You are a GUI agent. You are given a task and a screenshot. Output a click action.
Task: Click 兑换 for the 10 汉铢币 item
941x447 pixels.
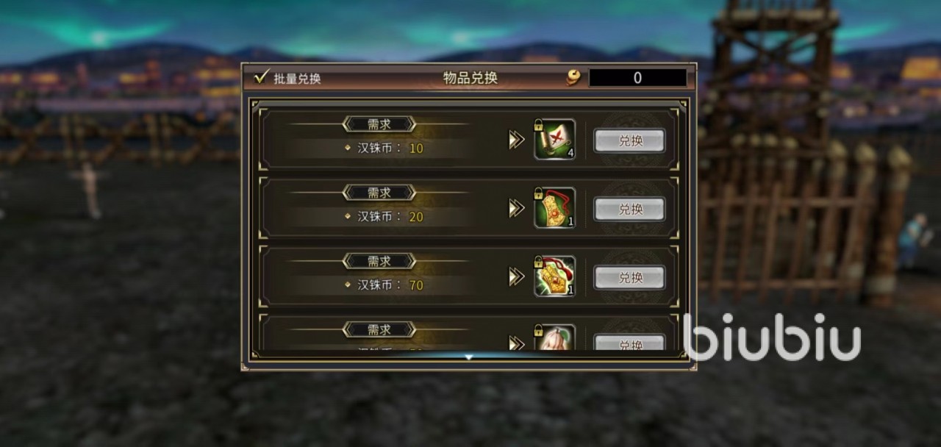tap(630, 141)
